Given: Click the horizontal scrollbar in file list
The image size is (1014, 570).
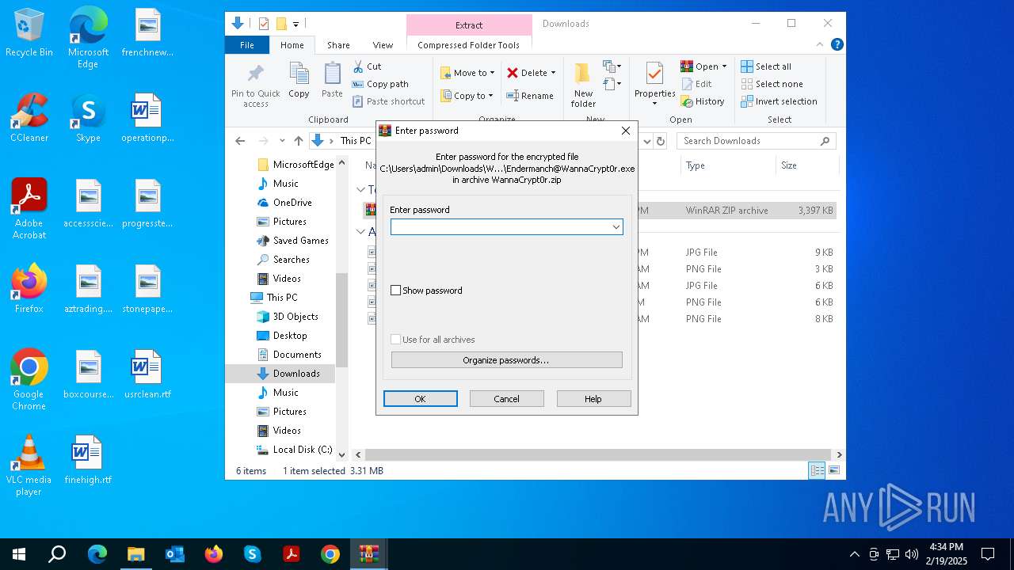Looking at the screenshot, I should [x=598, y=455].
